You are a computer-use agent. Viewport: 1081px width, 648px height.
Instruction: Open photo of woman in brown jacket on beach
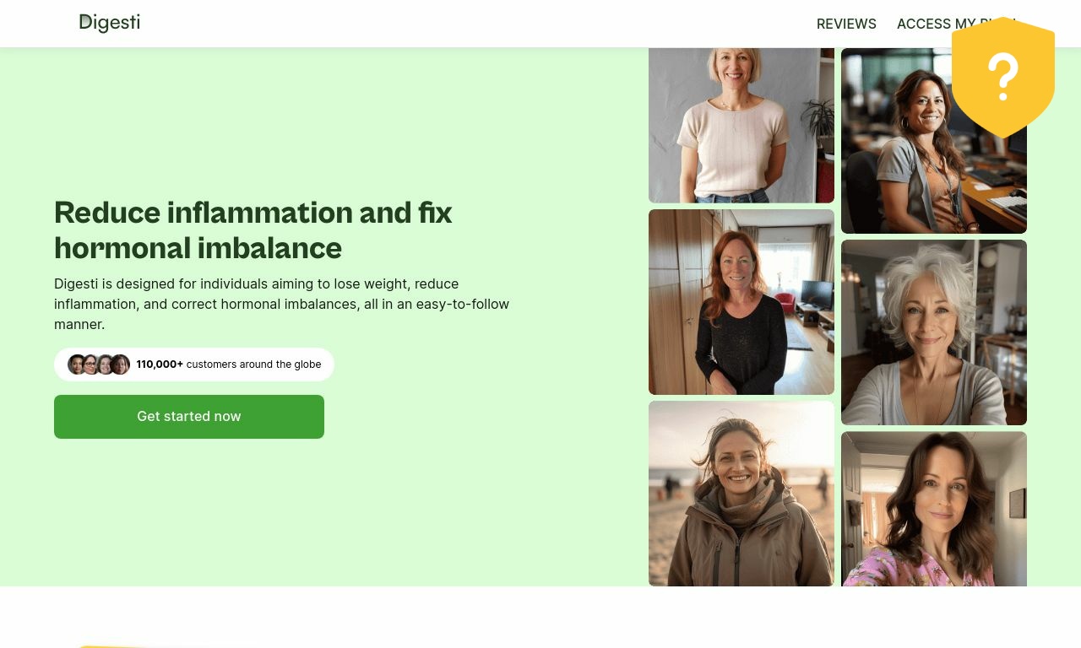coord(741,494)
